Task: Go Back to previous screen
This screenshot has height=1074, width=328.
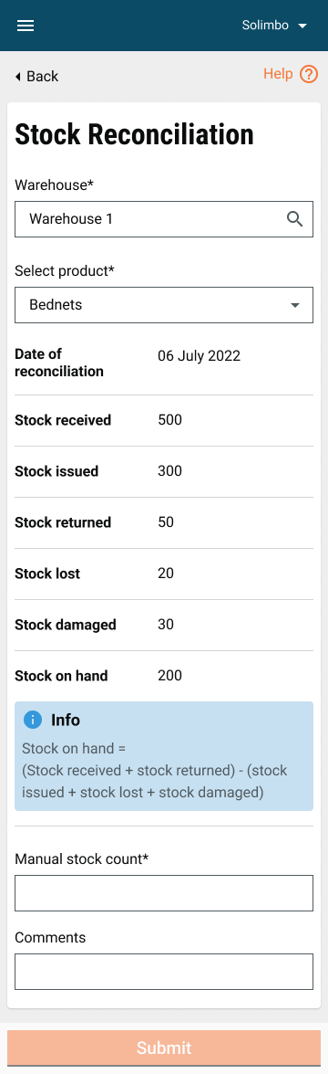Action: 36,76
